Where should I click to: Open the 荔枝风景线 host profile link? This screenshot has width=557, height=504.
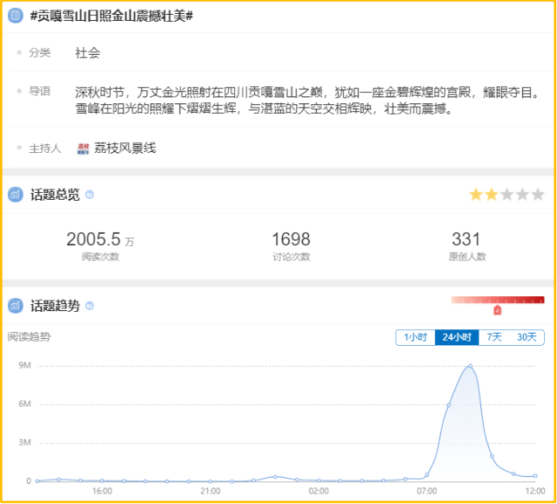125,149
